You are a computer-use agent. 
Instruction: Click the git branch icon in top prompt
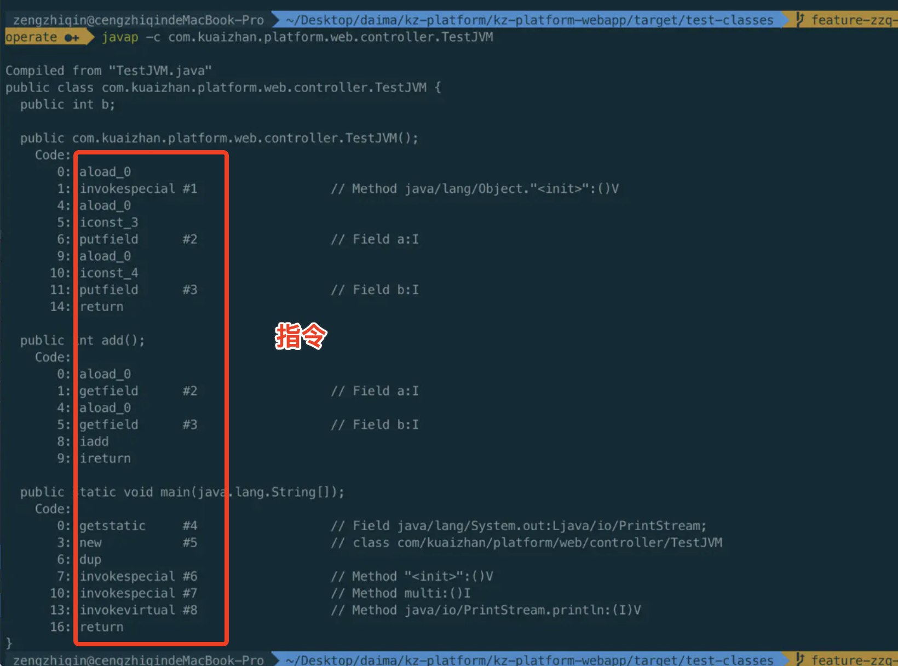point(800,20)
